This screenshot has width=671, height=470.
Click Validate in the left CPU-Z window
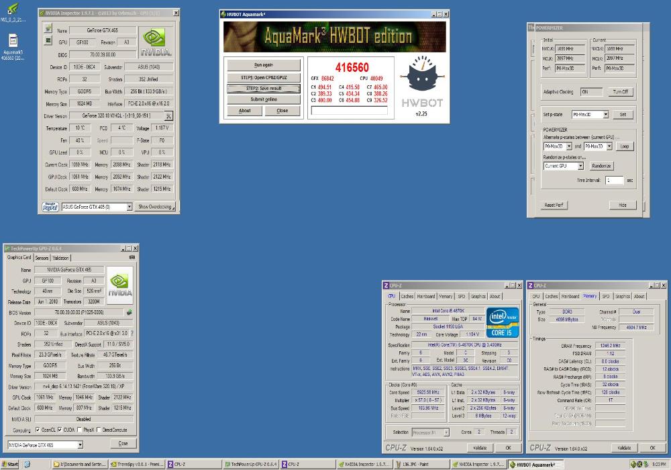click(x=480, y=448)
